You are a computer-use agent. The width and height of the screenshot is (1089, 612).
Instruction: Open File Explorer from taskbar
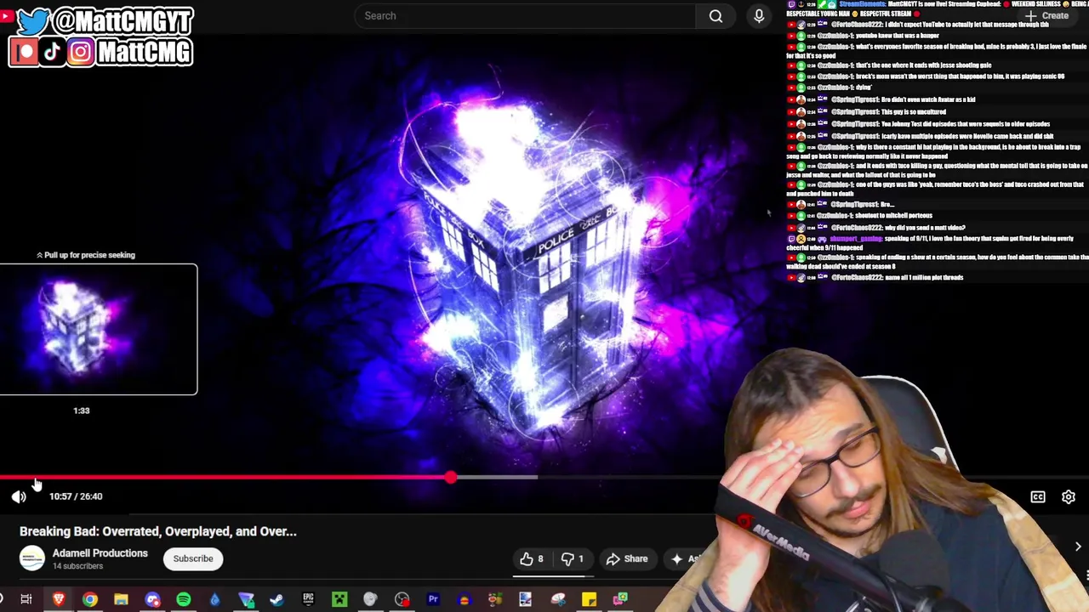121,600
